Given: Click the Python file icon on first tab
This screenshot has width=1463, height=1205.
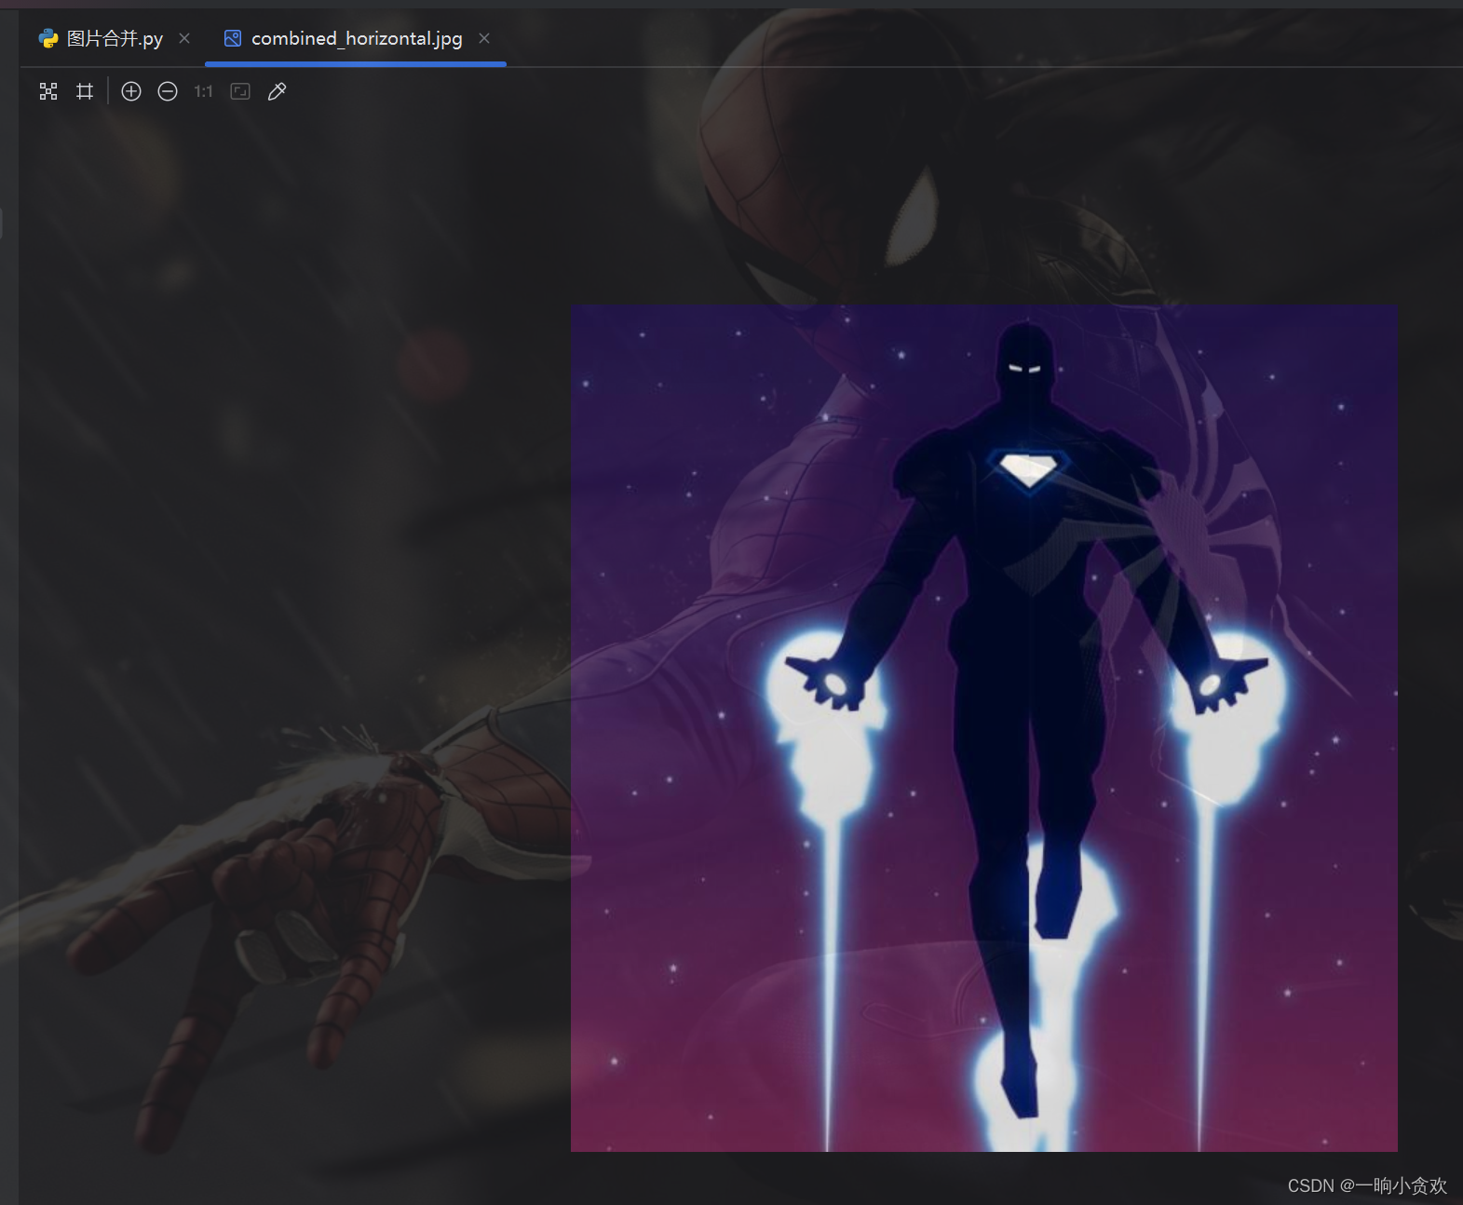Looking at the screenshot, I should 48,38.
